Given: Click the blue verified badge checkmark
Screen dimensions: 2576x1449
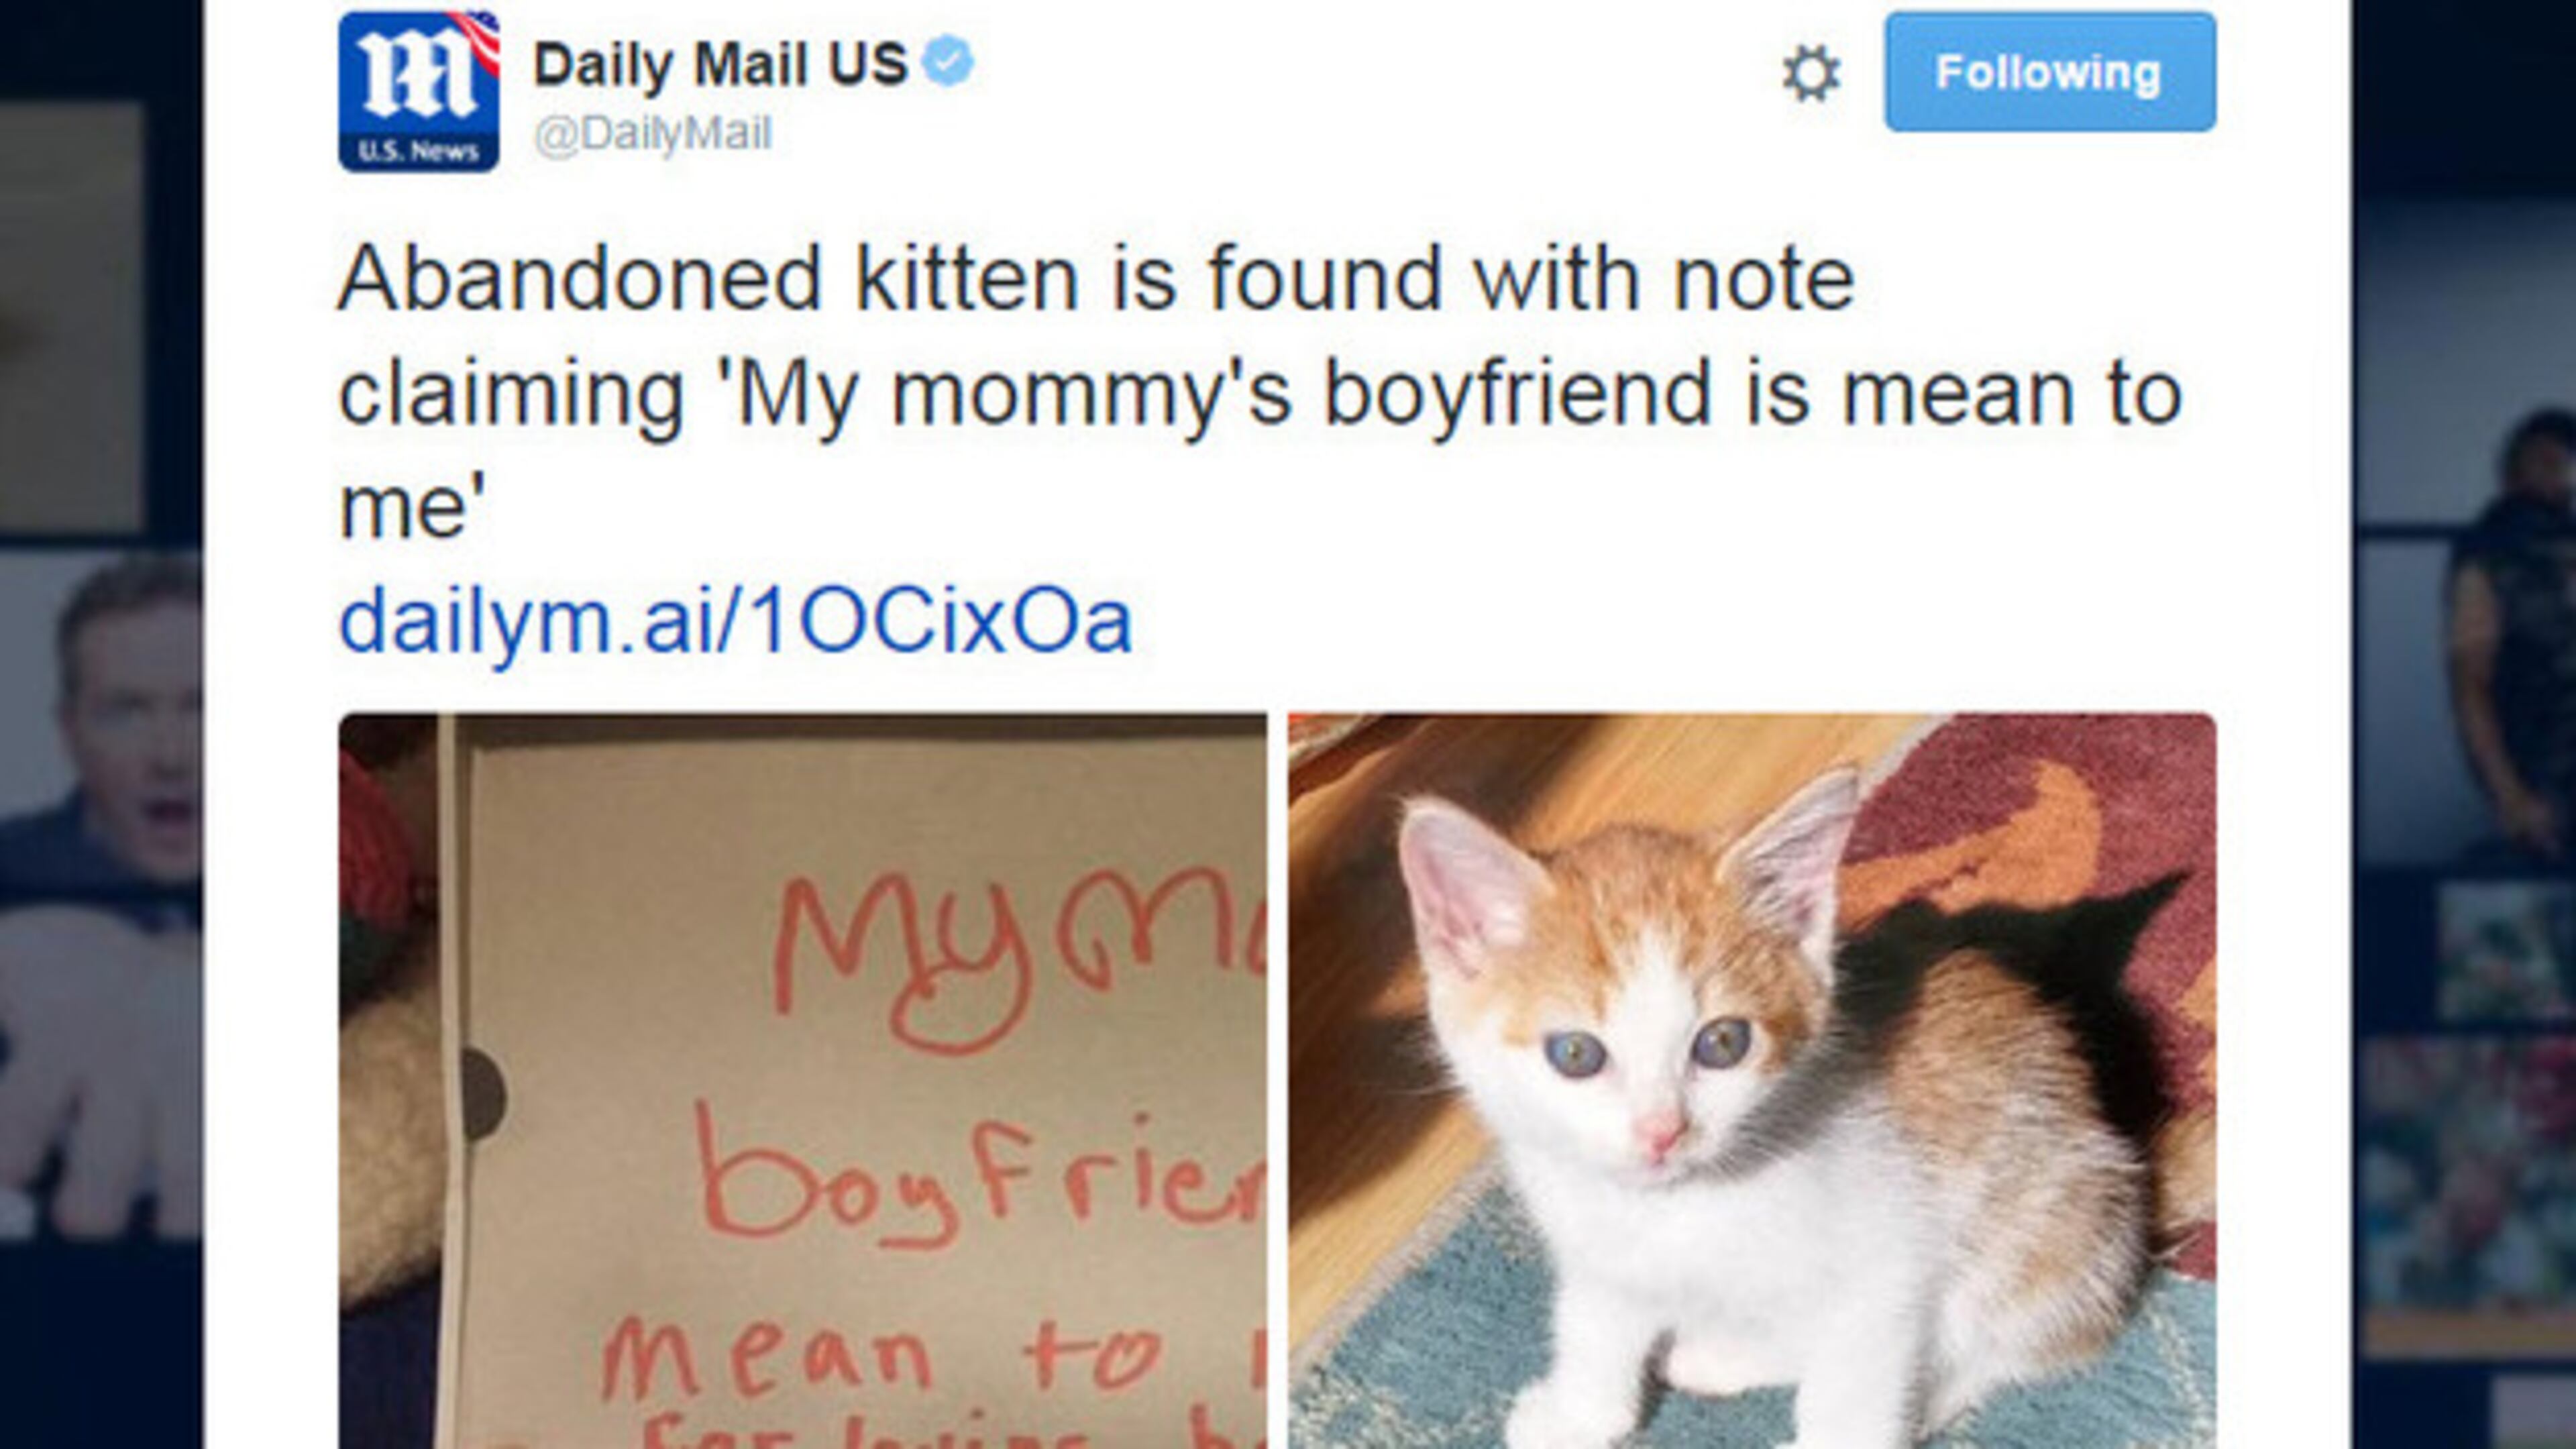Looking at the screenshot, I should [x=947, y=63].
